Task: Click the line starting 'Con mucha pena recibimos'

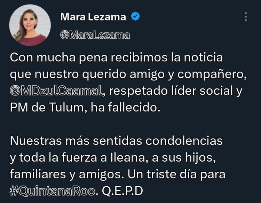Action: point(116,57)
